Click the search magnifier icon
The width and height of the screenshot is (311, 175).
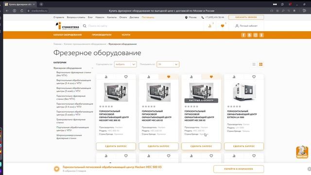point(85,26)
